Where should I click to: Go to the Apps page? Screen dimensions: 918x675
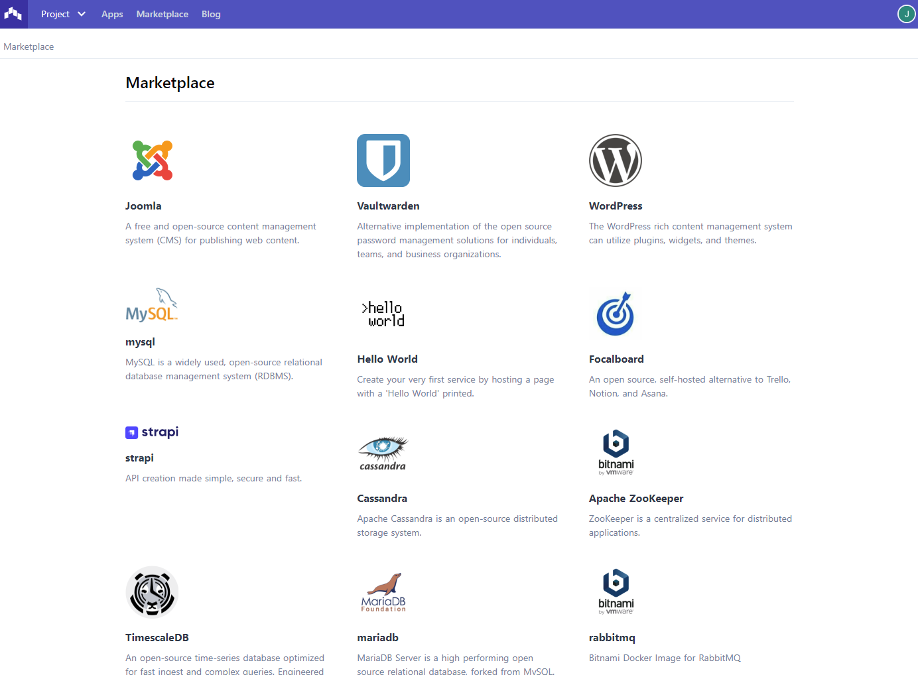point(112,14)
